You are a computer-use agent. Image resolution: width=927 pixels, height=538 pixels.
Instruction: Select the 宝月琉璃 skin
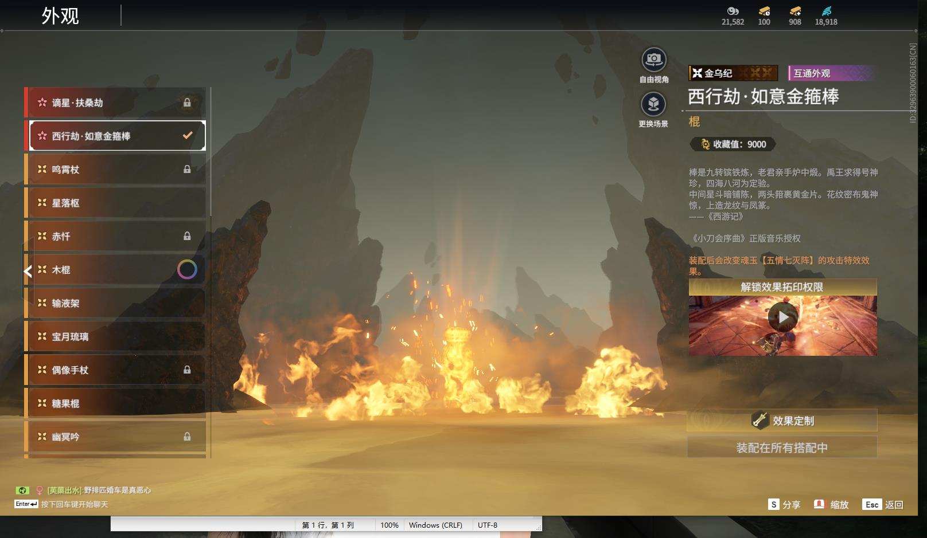coord(115,336)
